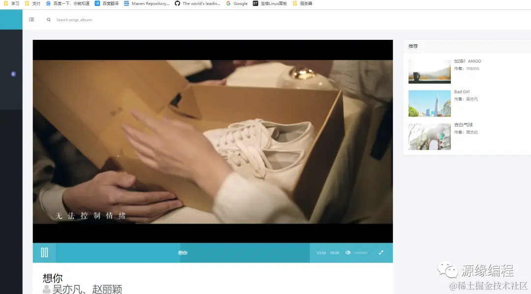
Task: Open the Maven Repository bookmark
Action: pos(147,3)
